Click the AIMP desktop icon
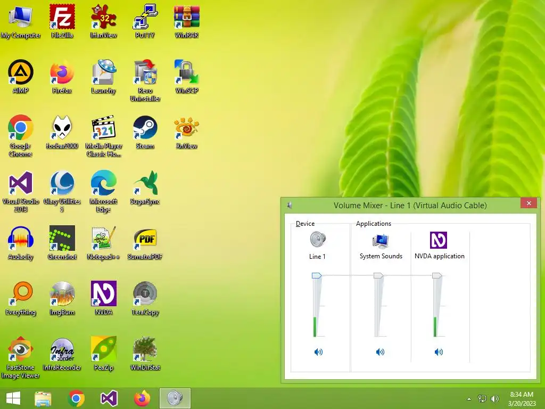This screenshot has height=409, width=545. tap(21, 77)
